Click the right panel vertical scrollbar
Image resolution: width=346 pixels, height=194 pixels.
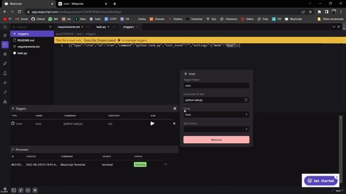click(341, 150)
